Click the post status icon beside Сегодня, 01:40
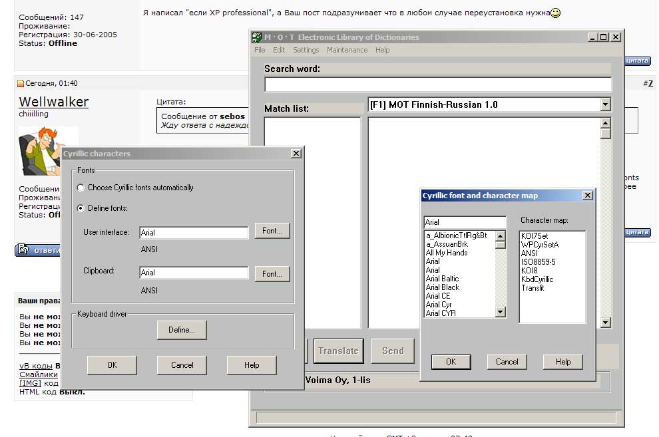Screen dimensions: 659x437 point(21,83)
